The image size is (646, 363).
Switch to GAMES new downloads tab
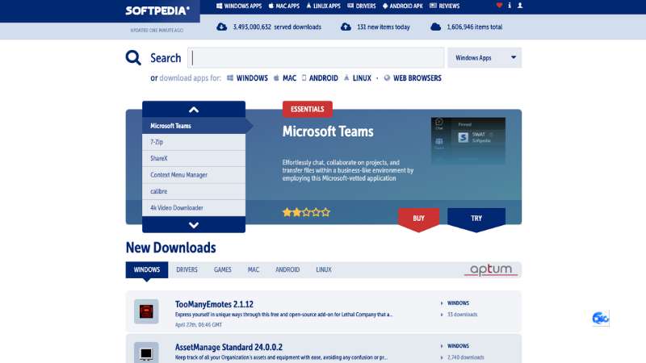pyautogui.click(x=223, y=270)
